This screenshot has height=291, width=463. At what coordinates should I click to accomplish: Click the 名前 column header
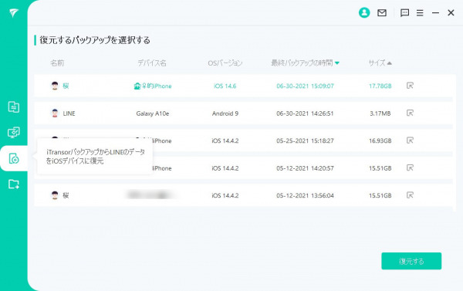57,63
